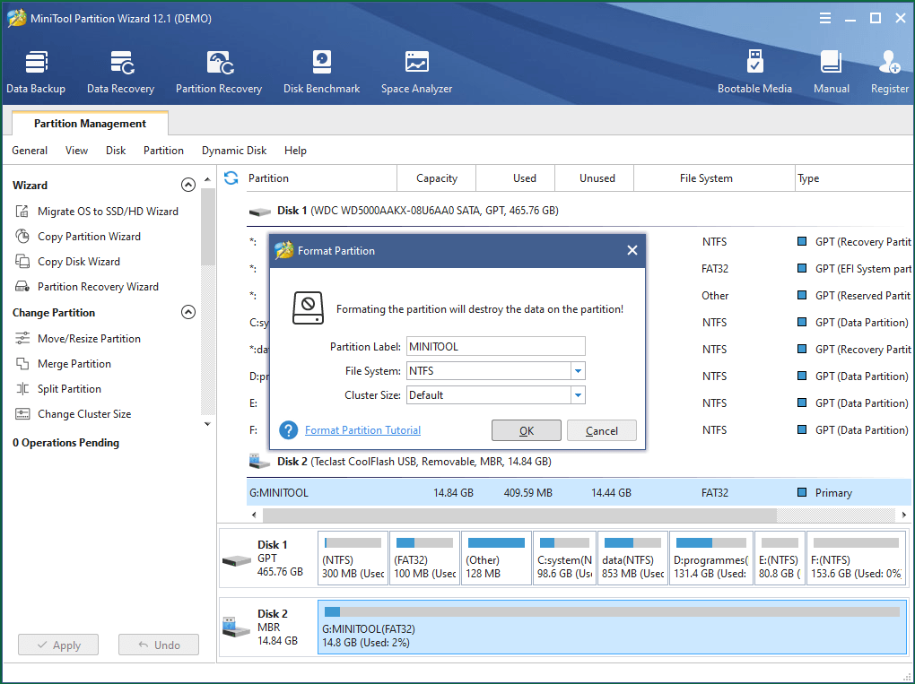This screenshot has width=915, height=684.
Task: Select the G:MINITOOL partition row
Action: point(580,492)
